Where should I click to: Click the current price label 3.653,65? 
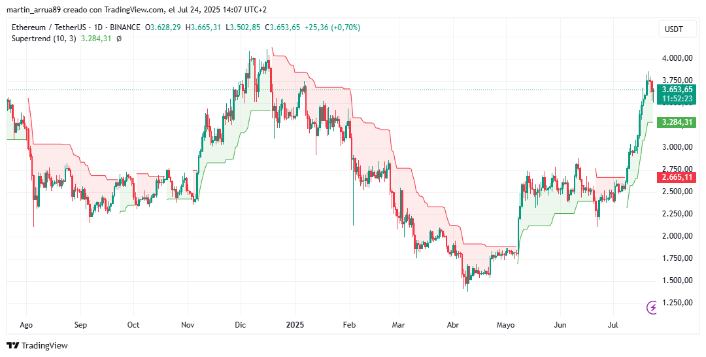pos(677,90)
